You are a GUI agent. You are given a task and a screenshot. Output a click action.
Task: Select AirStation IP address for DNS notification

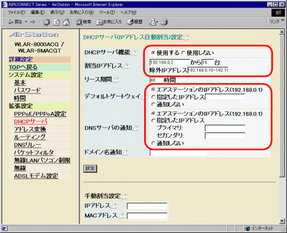click(153, 113)
